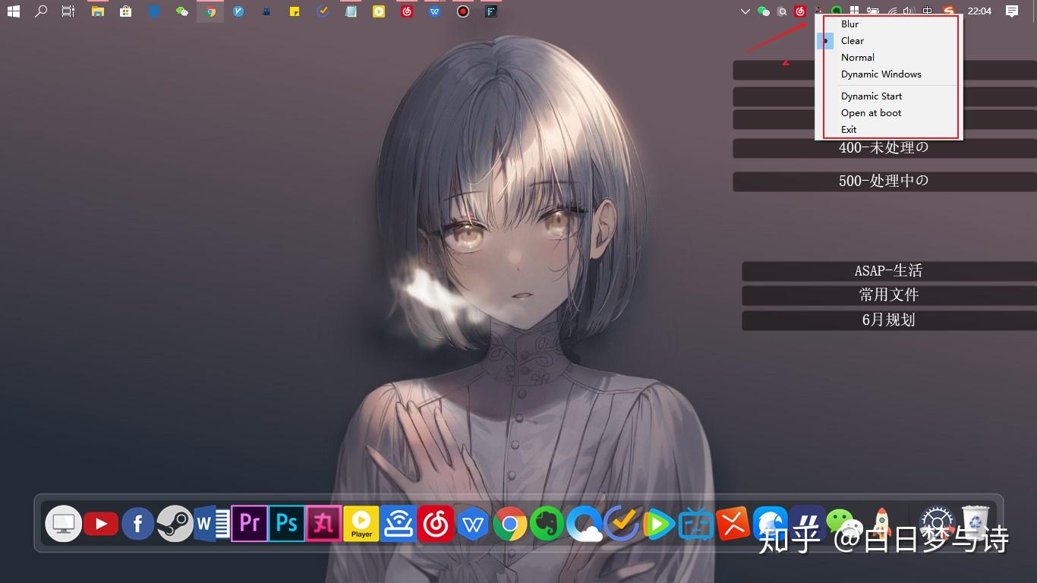Launch Photoshop from the dock
This screenshot has width=1037, height=583.
(x=286, y=524)
